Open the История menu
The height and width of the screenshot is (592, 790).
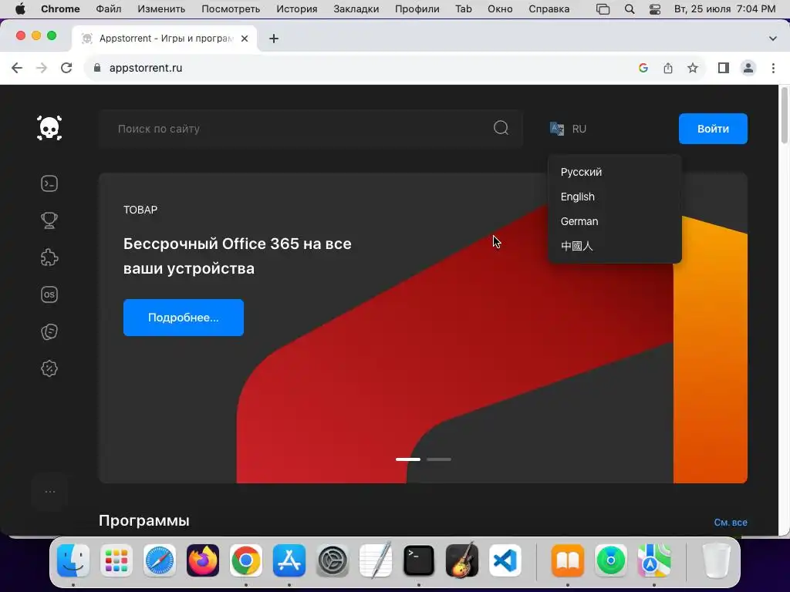(x=297, y=9)
